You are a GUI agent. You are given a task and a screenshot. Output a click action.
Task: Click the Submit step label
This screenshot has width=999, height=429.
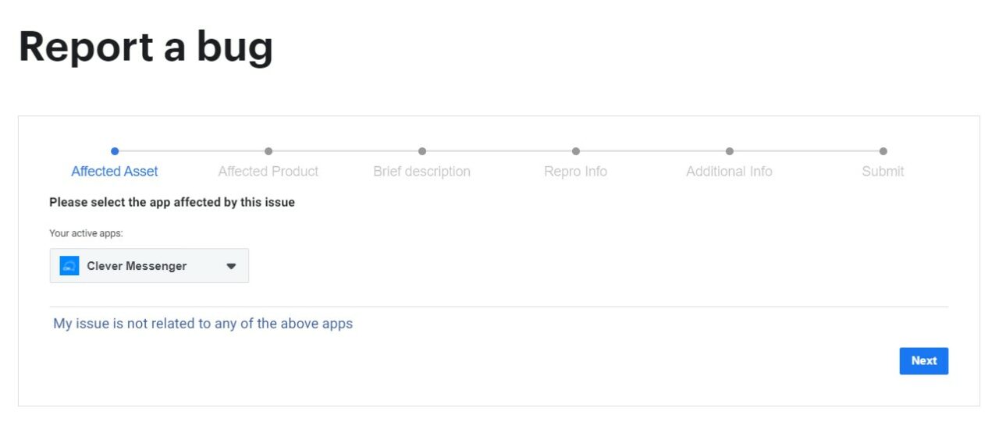(883, 172)
